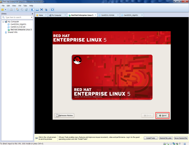Open the Tabs menu
189x145 pixels.
point(25,6)
